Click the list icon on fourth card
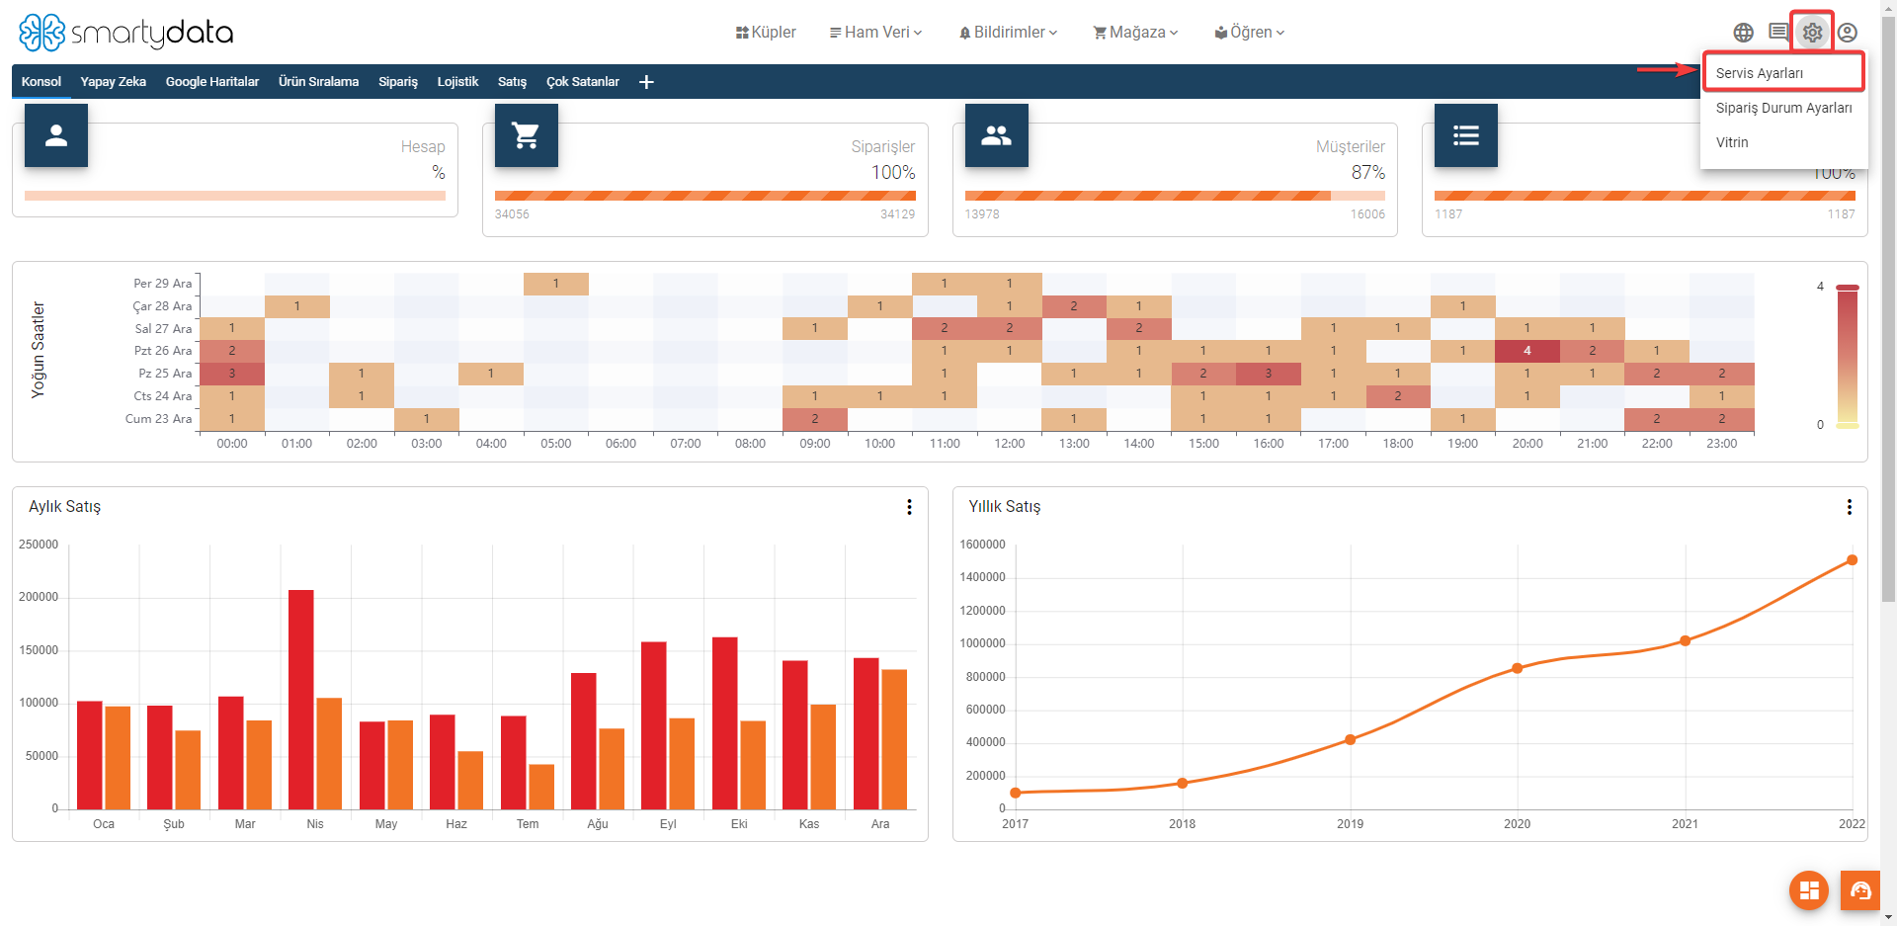Image resolution: width=1897 pixels, height=926 pixels. click(x=1466, y=135)
